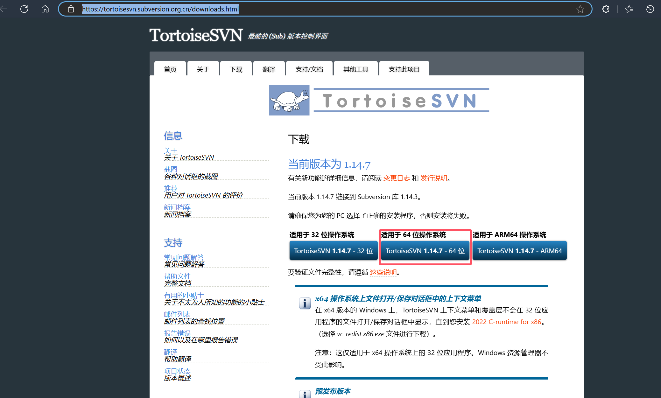Image resolution: width=661 pixels, height=398 pixels.
Task: Download TortoiseSVN 1.14.7 64-bit installer
Action: click(x=425, y=251)
